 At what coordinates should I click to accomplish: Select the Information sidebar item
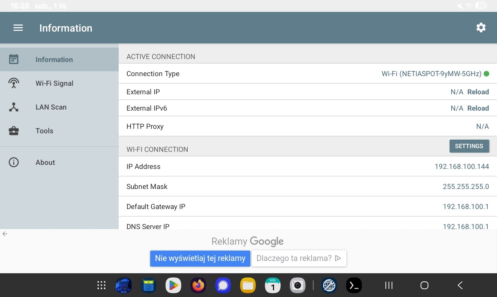(x=54, y=59)
